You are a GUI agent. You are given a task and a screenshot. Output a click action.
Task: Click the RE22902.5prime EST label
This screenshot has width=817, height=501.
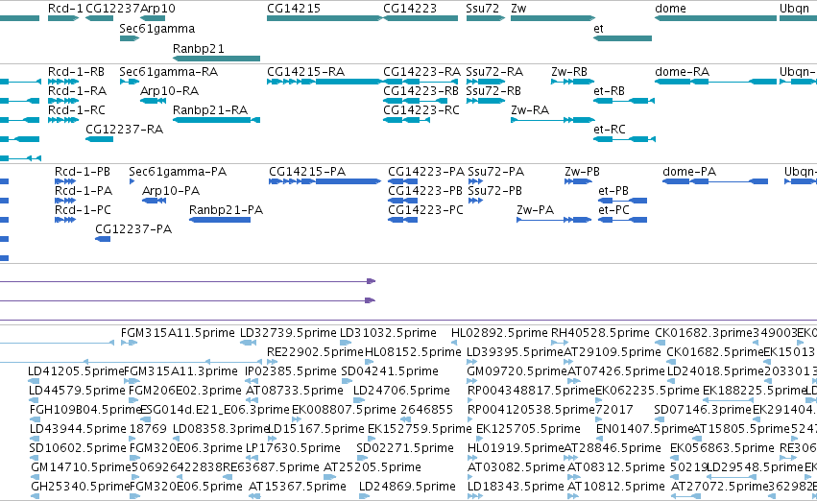point(315,352)
